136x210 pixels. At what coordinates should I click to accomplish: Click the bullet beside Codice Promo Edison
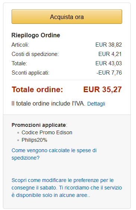point(18,133)
